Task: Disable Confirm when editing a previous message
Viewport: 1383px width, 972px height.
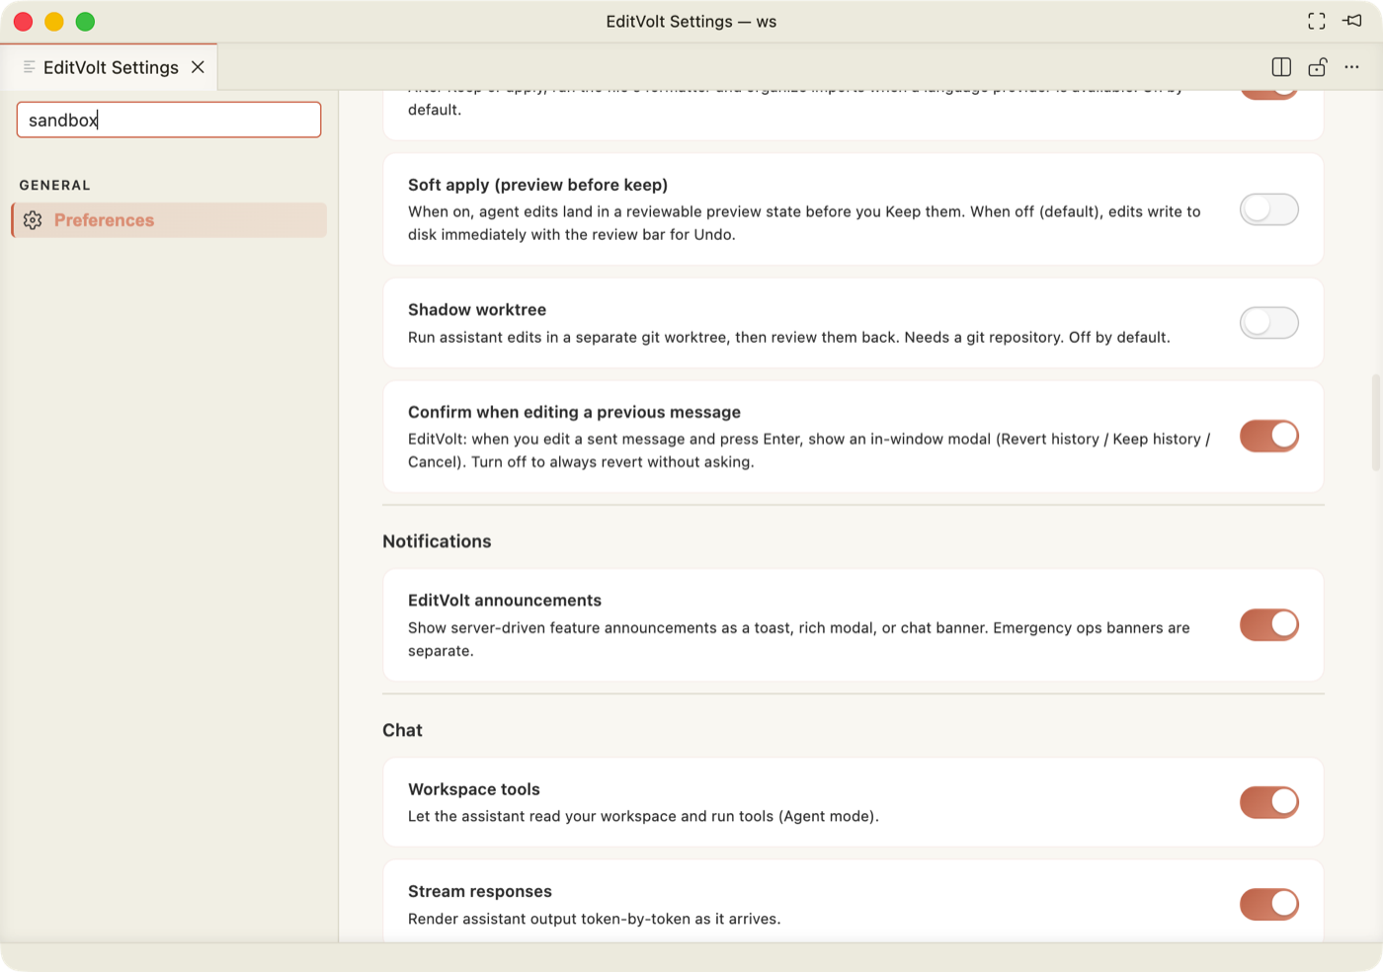Action: click(1269, 436)
